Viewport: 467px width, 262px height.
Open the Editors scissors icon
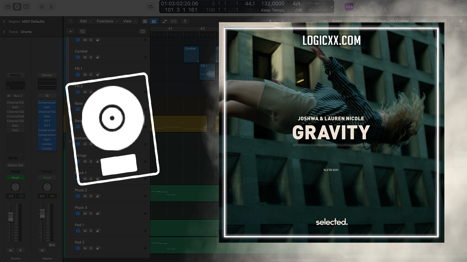pyautogui.click(x=51, y=7)
